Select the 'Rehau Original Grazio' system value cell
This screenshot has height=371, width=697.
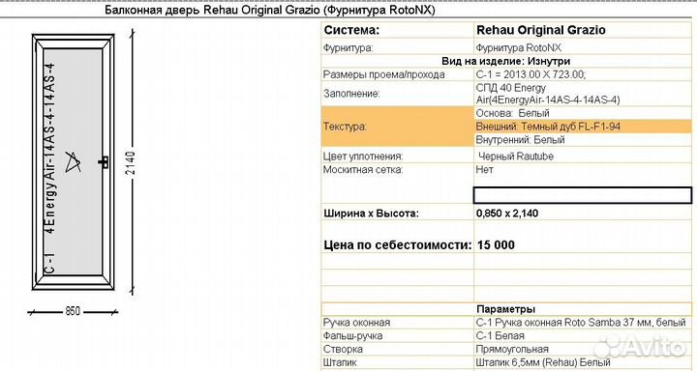(x=583, y=30)
